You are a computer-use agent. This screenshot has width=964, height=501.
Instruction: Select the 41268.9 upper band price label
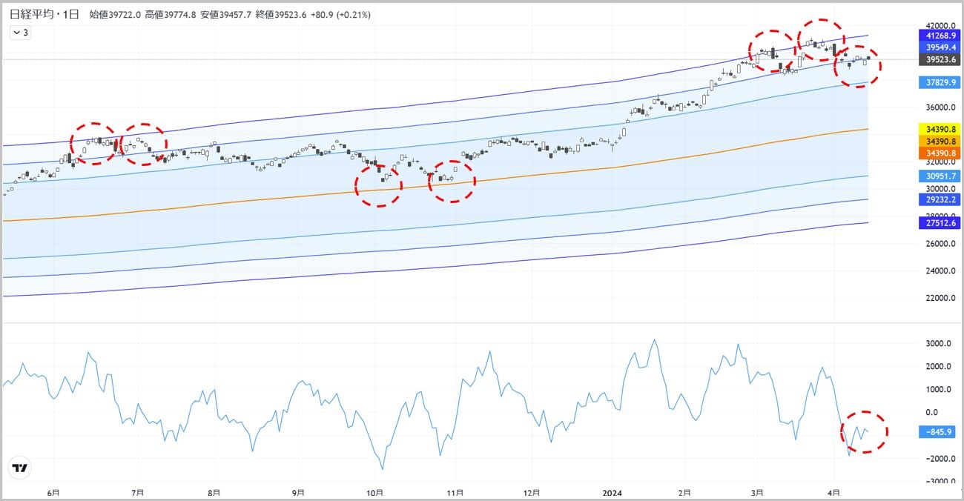(940, 35)
